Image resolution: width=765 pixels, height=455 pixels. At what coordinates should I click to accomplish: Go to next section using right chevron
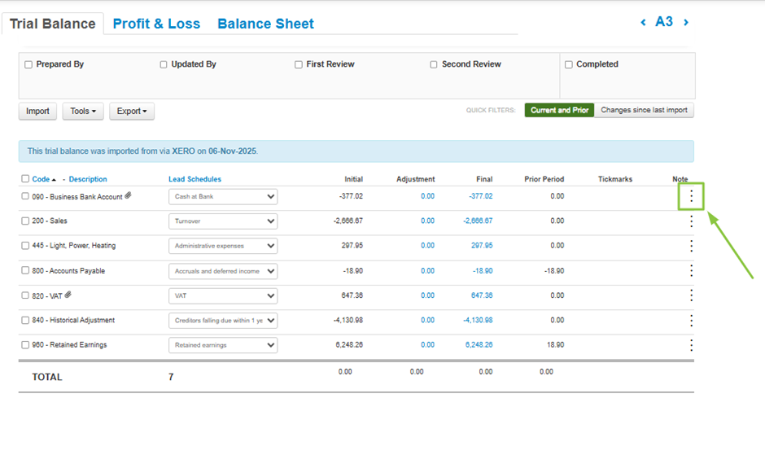[686, 23]
